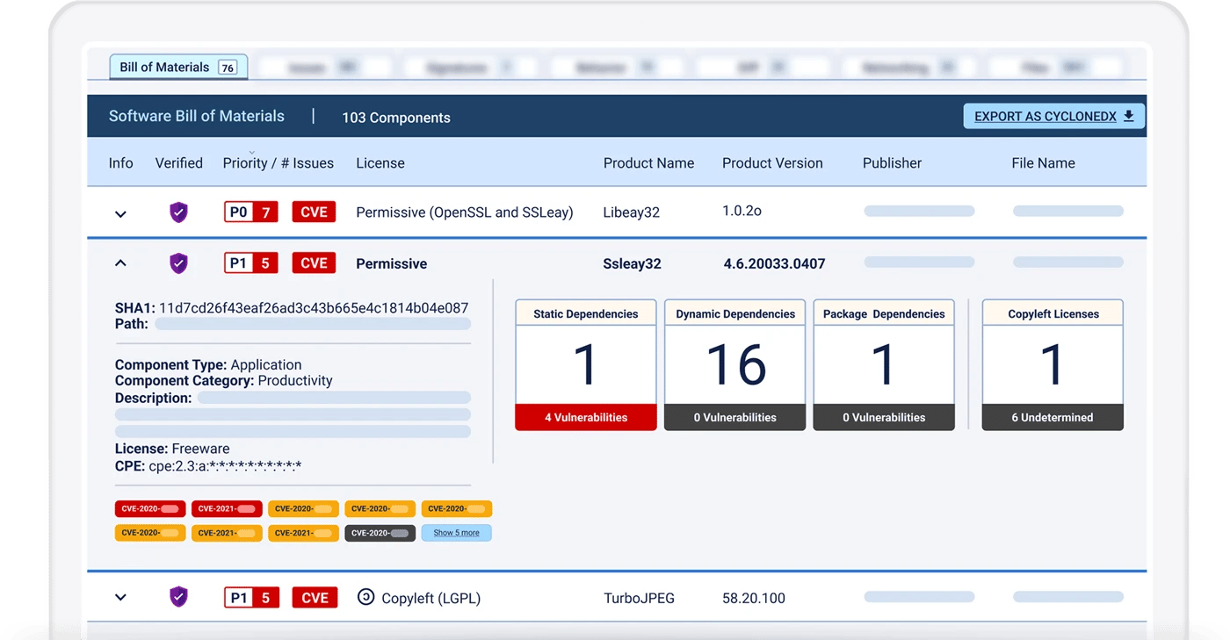Open the dark gray CVE-2020 tag
Screen dimensions: 1230x640
coord(380,533)
